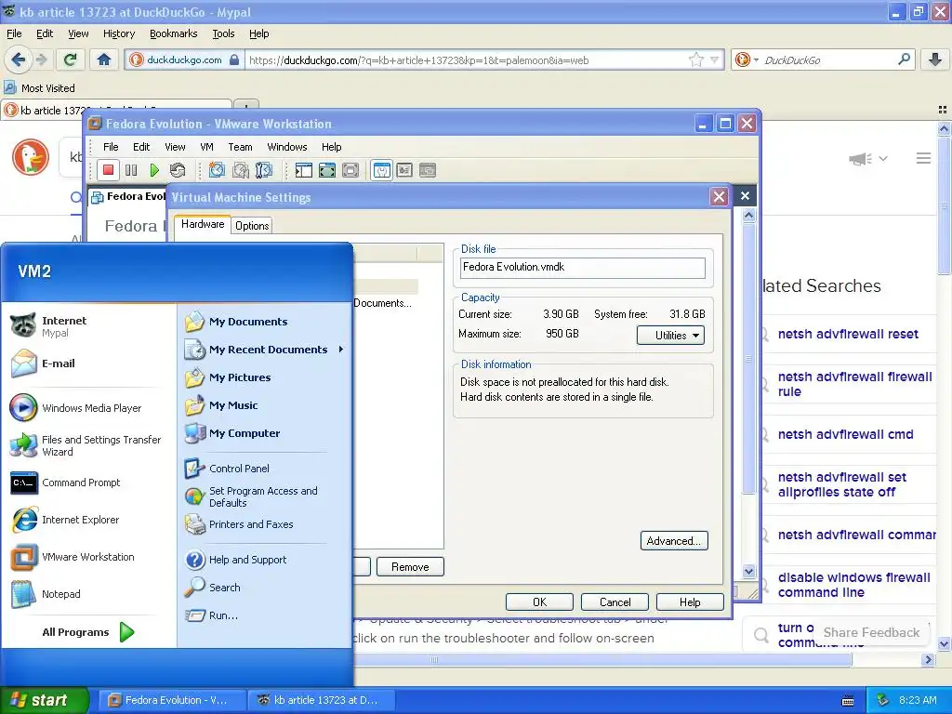Screen dimensions: 952x714
Task: Click the browser forward arrow
Action: click(41, 59)
